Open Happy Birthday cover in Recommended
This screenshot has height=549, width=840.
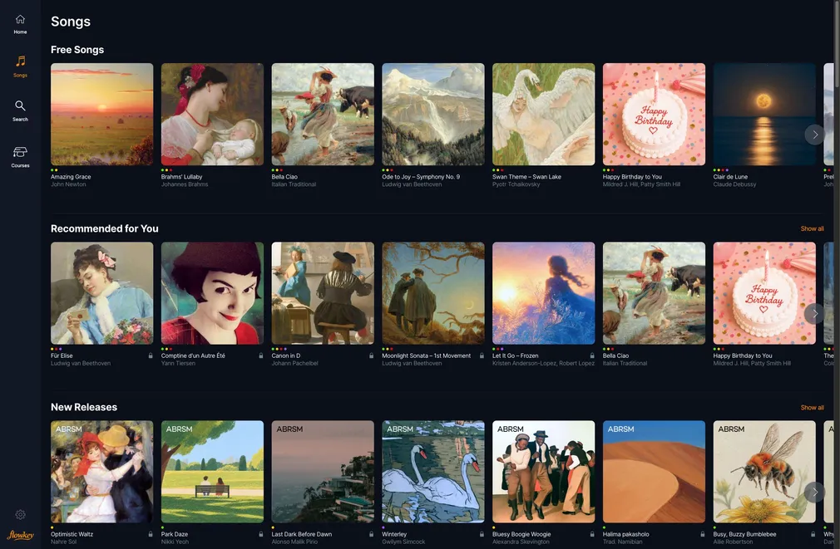(764, 292)
